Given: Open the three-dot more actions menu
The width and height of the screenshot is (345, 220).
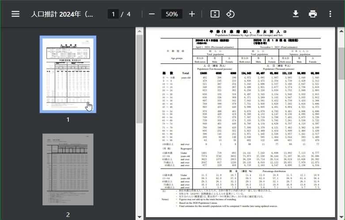Looking at the screenshot, I should [x=330, y=14].
